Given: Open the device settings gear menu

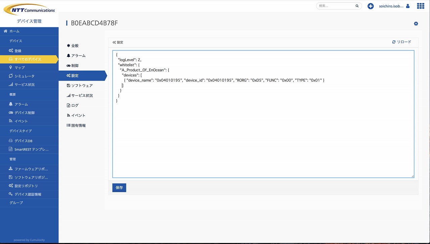Looking at the screenshot, I should tap(416, 24).
